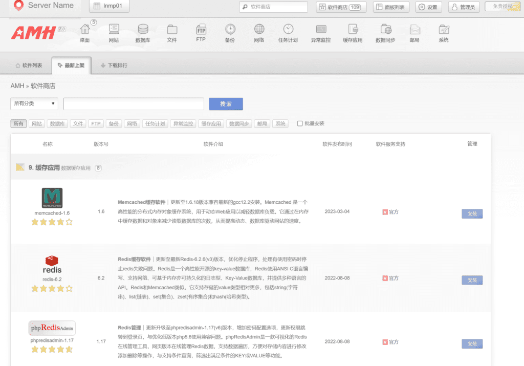Open the FTP module

(x=201, y=33)
